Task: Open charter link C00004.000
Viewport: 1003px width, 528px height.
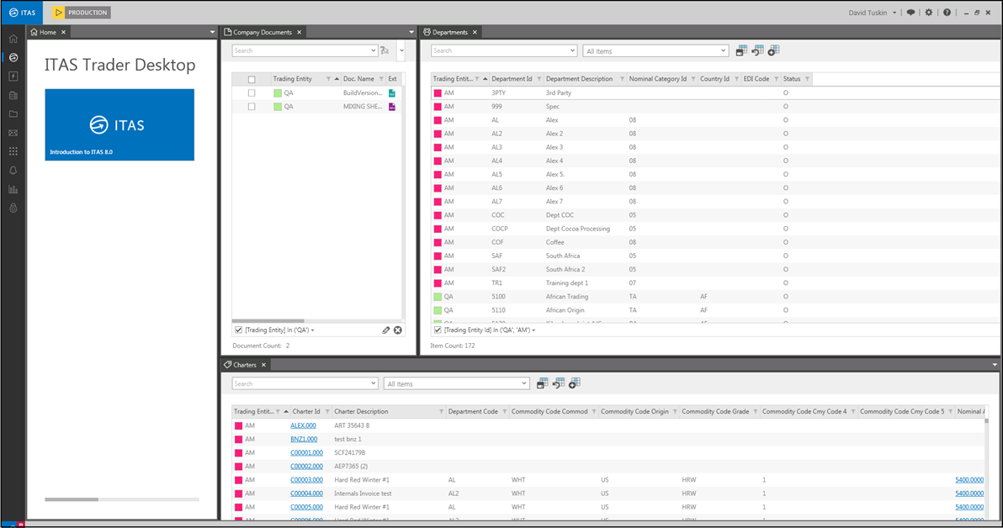Action: click(x=306, y=494)
